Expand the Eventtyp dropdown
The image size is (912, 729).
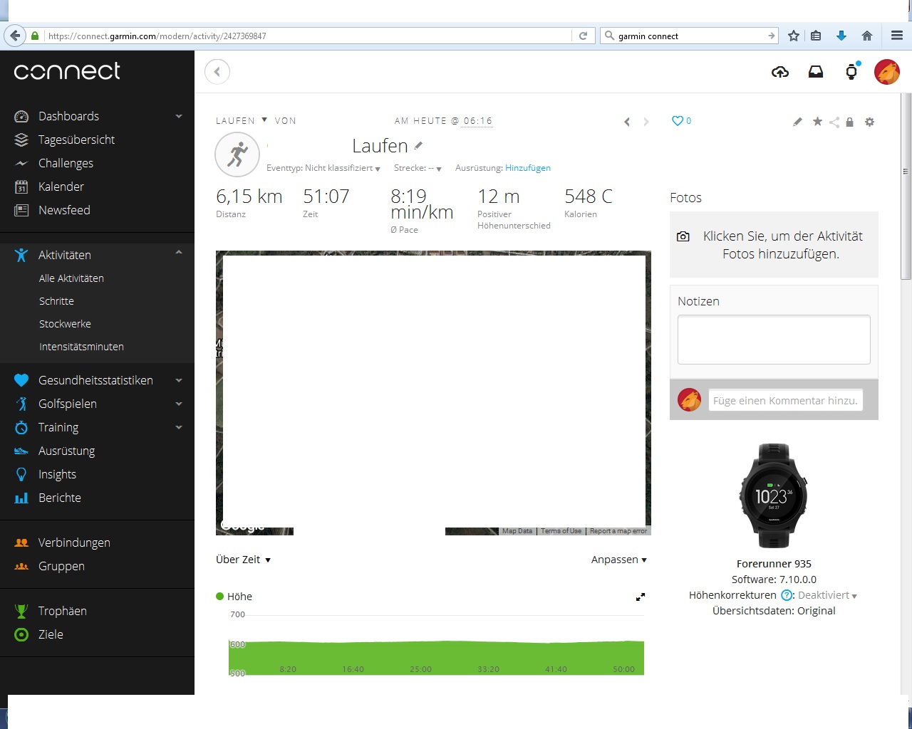coord(323,169)
